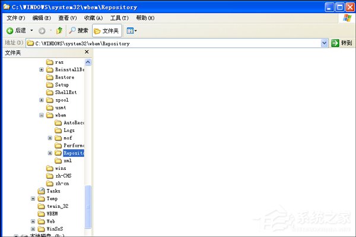Viewport: 356px width, 237px height.
Task: Minimize the Repository explorer window
Action: click(x=329, y=7)
